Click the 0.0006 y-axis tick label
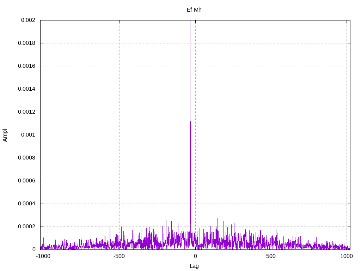The width and height of the screenshot is (361, 271). click(27, 181)
